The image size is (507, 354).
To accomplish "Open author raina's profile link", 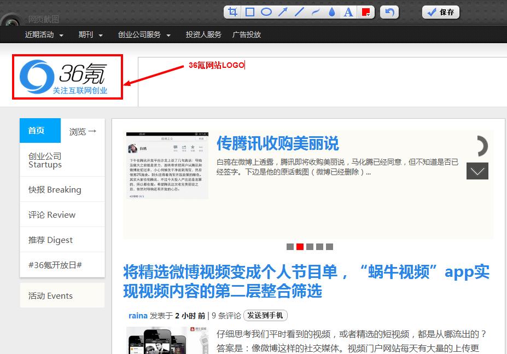I will click(138, 316).
